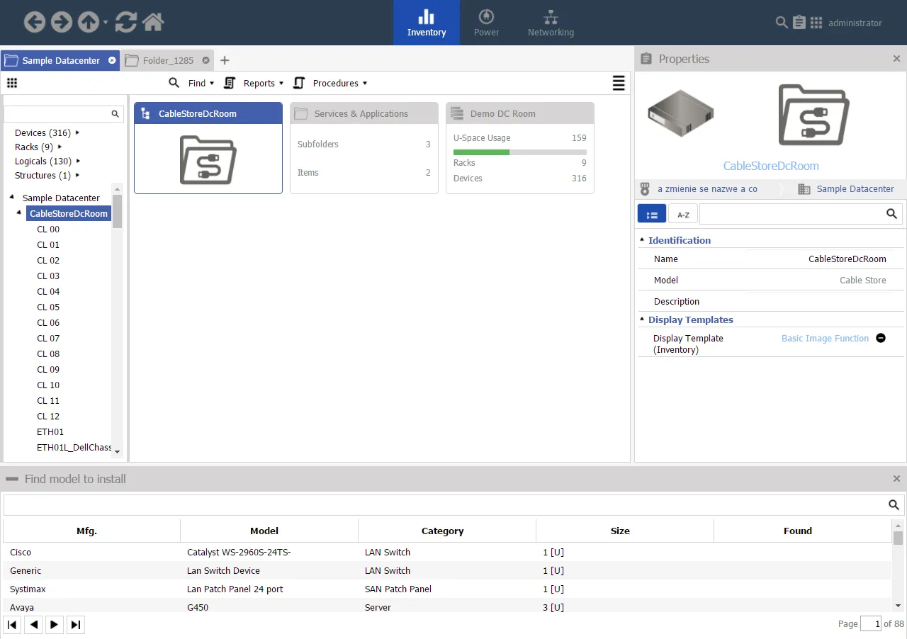The width and height of the screenshot is (907, 639).
Task: Open the clipboard icon near administrator
Action: pyautogui.click(x=799, y=23)
